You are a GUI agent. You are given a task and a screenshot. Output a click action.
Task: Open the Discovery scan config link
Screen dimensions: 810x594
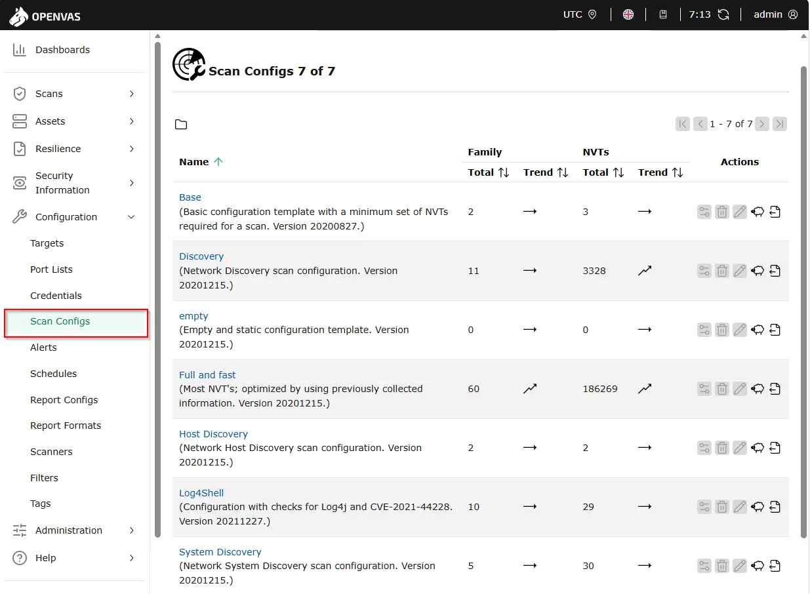click(x=201, y=256)
